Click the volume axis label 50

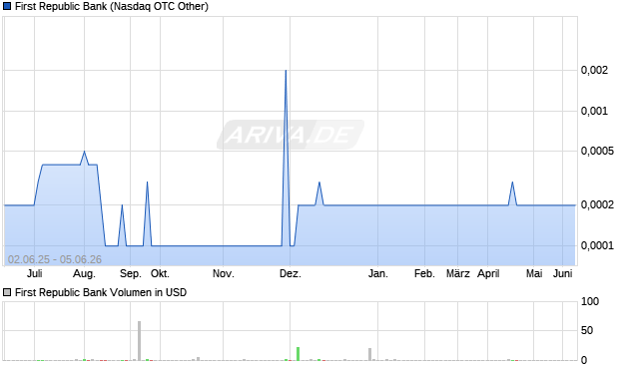pos(587,330)
